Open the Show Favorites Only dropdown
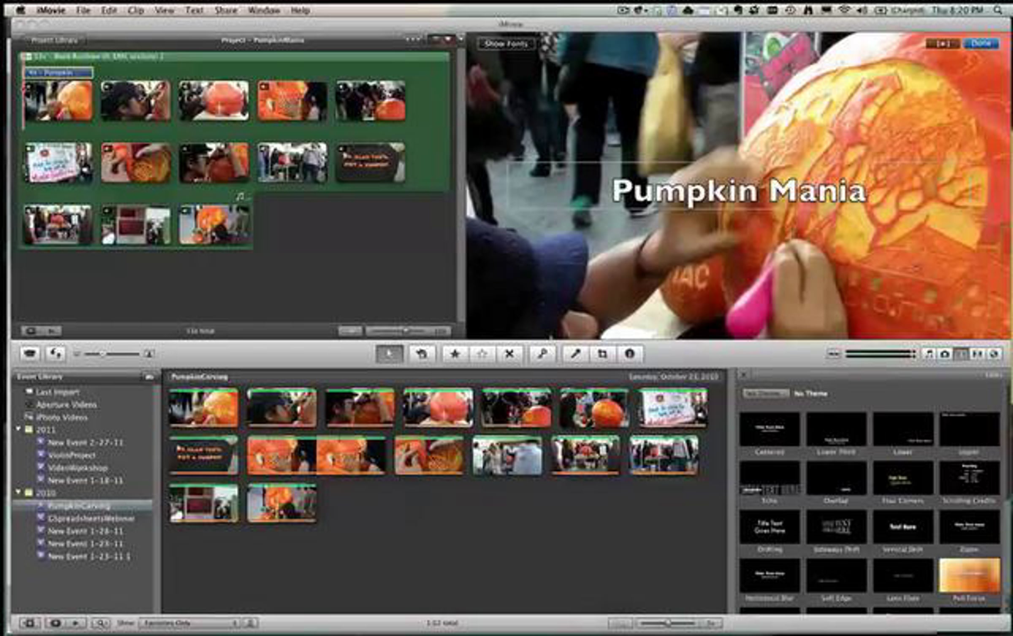Viewport: 1013px width, 636px height. click(189, 623)
